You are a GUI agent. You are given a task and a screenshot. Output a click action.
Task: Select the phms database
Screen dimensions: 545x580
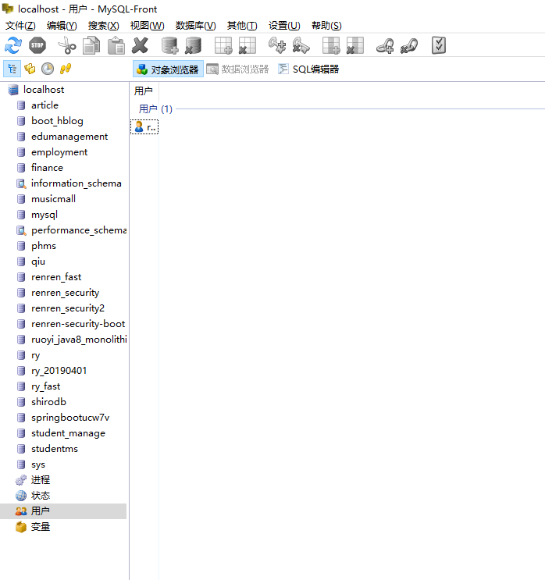point(44,246)
